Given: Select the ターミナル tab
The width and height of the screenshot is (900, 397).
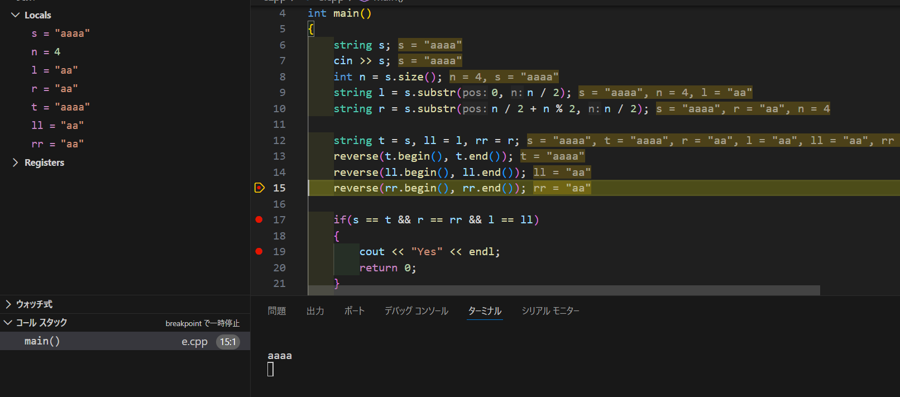Looking at the screenshot, I should [x=485, y=311].
